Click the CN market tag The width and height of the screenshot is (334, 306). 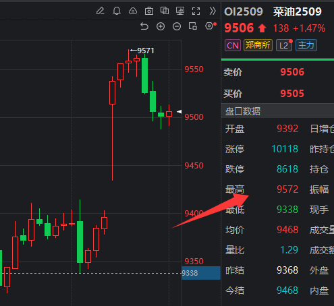click(233, 45)
